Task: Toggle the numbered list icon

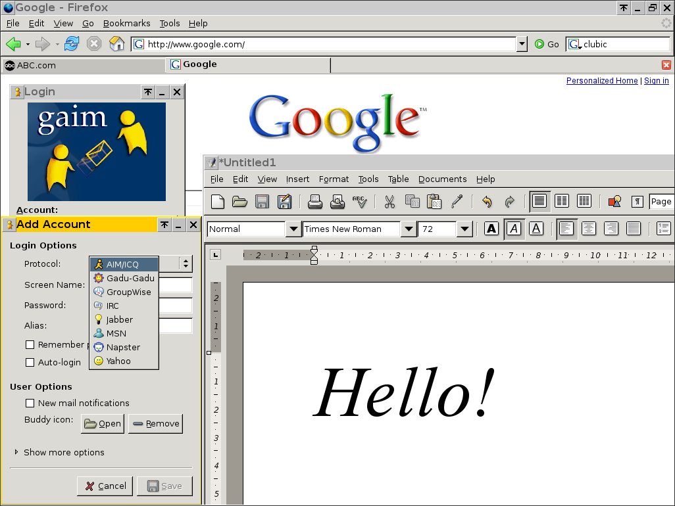Action: tap(663, 229)
